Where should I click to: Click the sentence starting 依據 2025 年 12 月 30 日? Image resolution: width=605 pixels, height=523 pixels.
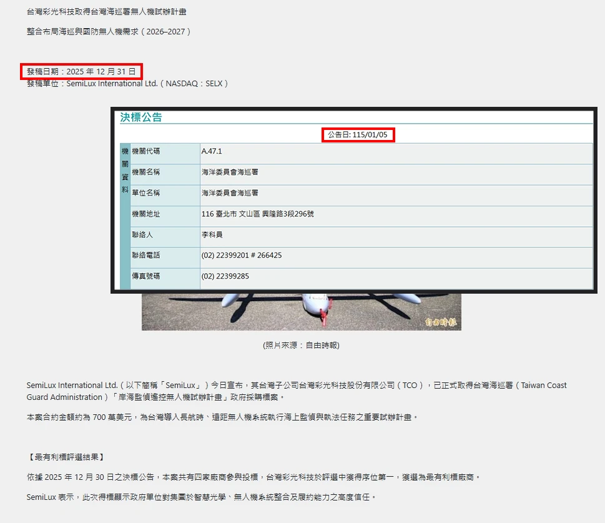click(253, 477)
